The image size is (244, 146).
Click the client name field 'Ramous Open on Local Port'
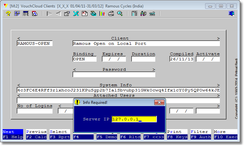point(146,43)
